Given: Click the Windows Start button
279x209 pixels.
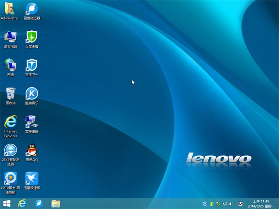Looking at the screenshot, I should tap(7, 203).
